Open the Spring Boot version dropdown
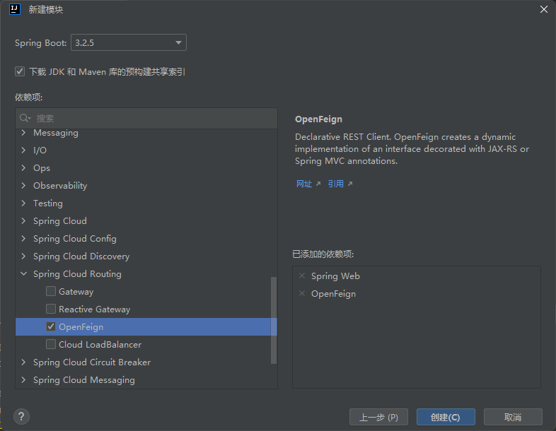556x431 pixels. (129, 43)
